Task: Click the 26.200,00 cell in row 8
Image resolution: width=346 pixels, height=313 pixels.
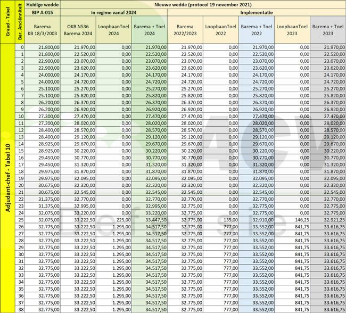Action: (x=43, y=102)
